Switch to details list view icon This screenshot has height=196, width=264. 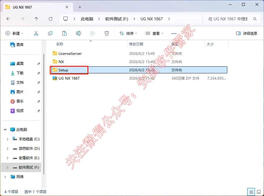251,192
